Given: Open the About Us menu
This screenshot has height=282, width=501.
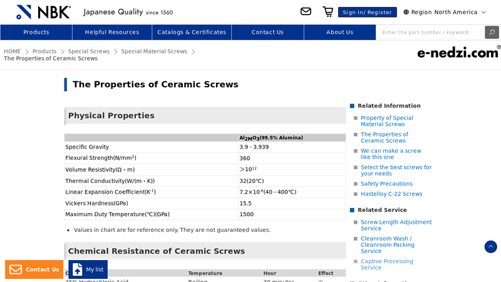Looking at the screenshot, I should point(339,33).
